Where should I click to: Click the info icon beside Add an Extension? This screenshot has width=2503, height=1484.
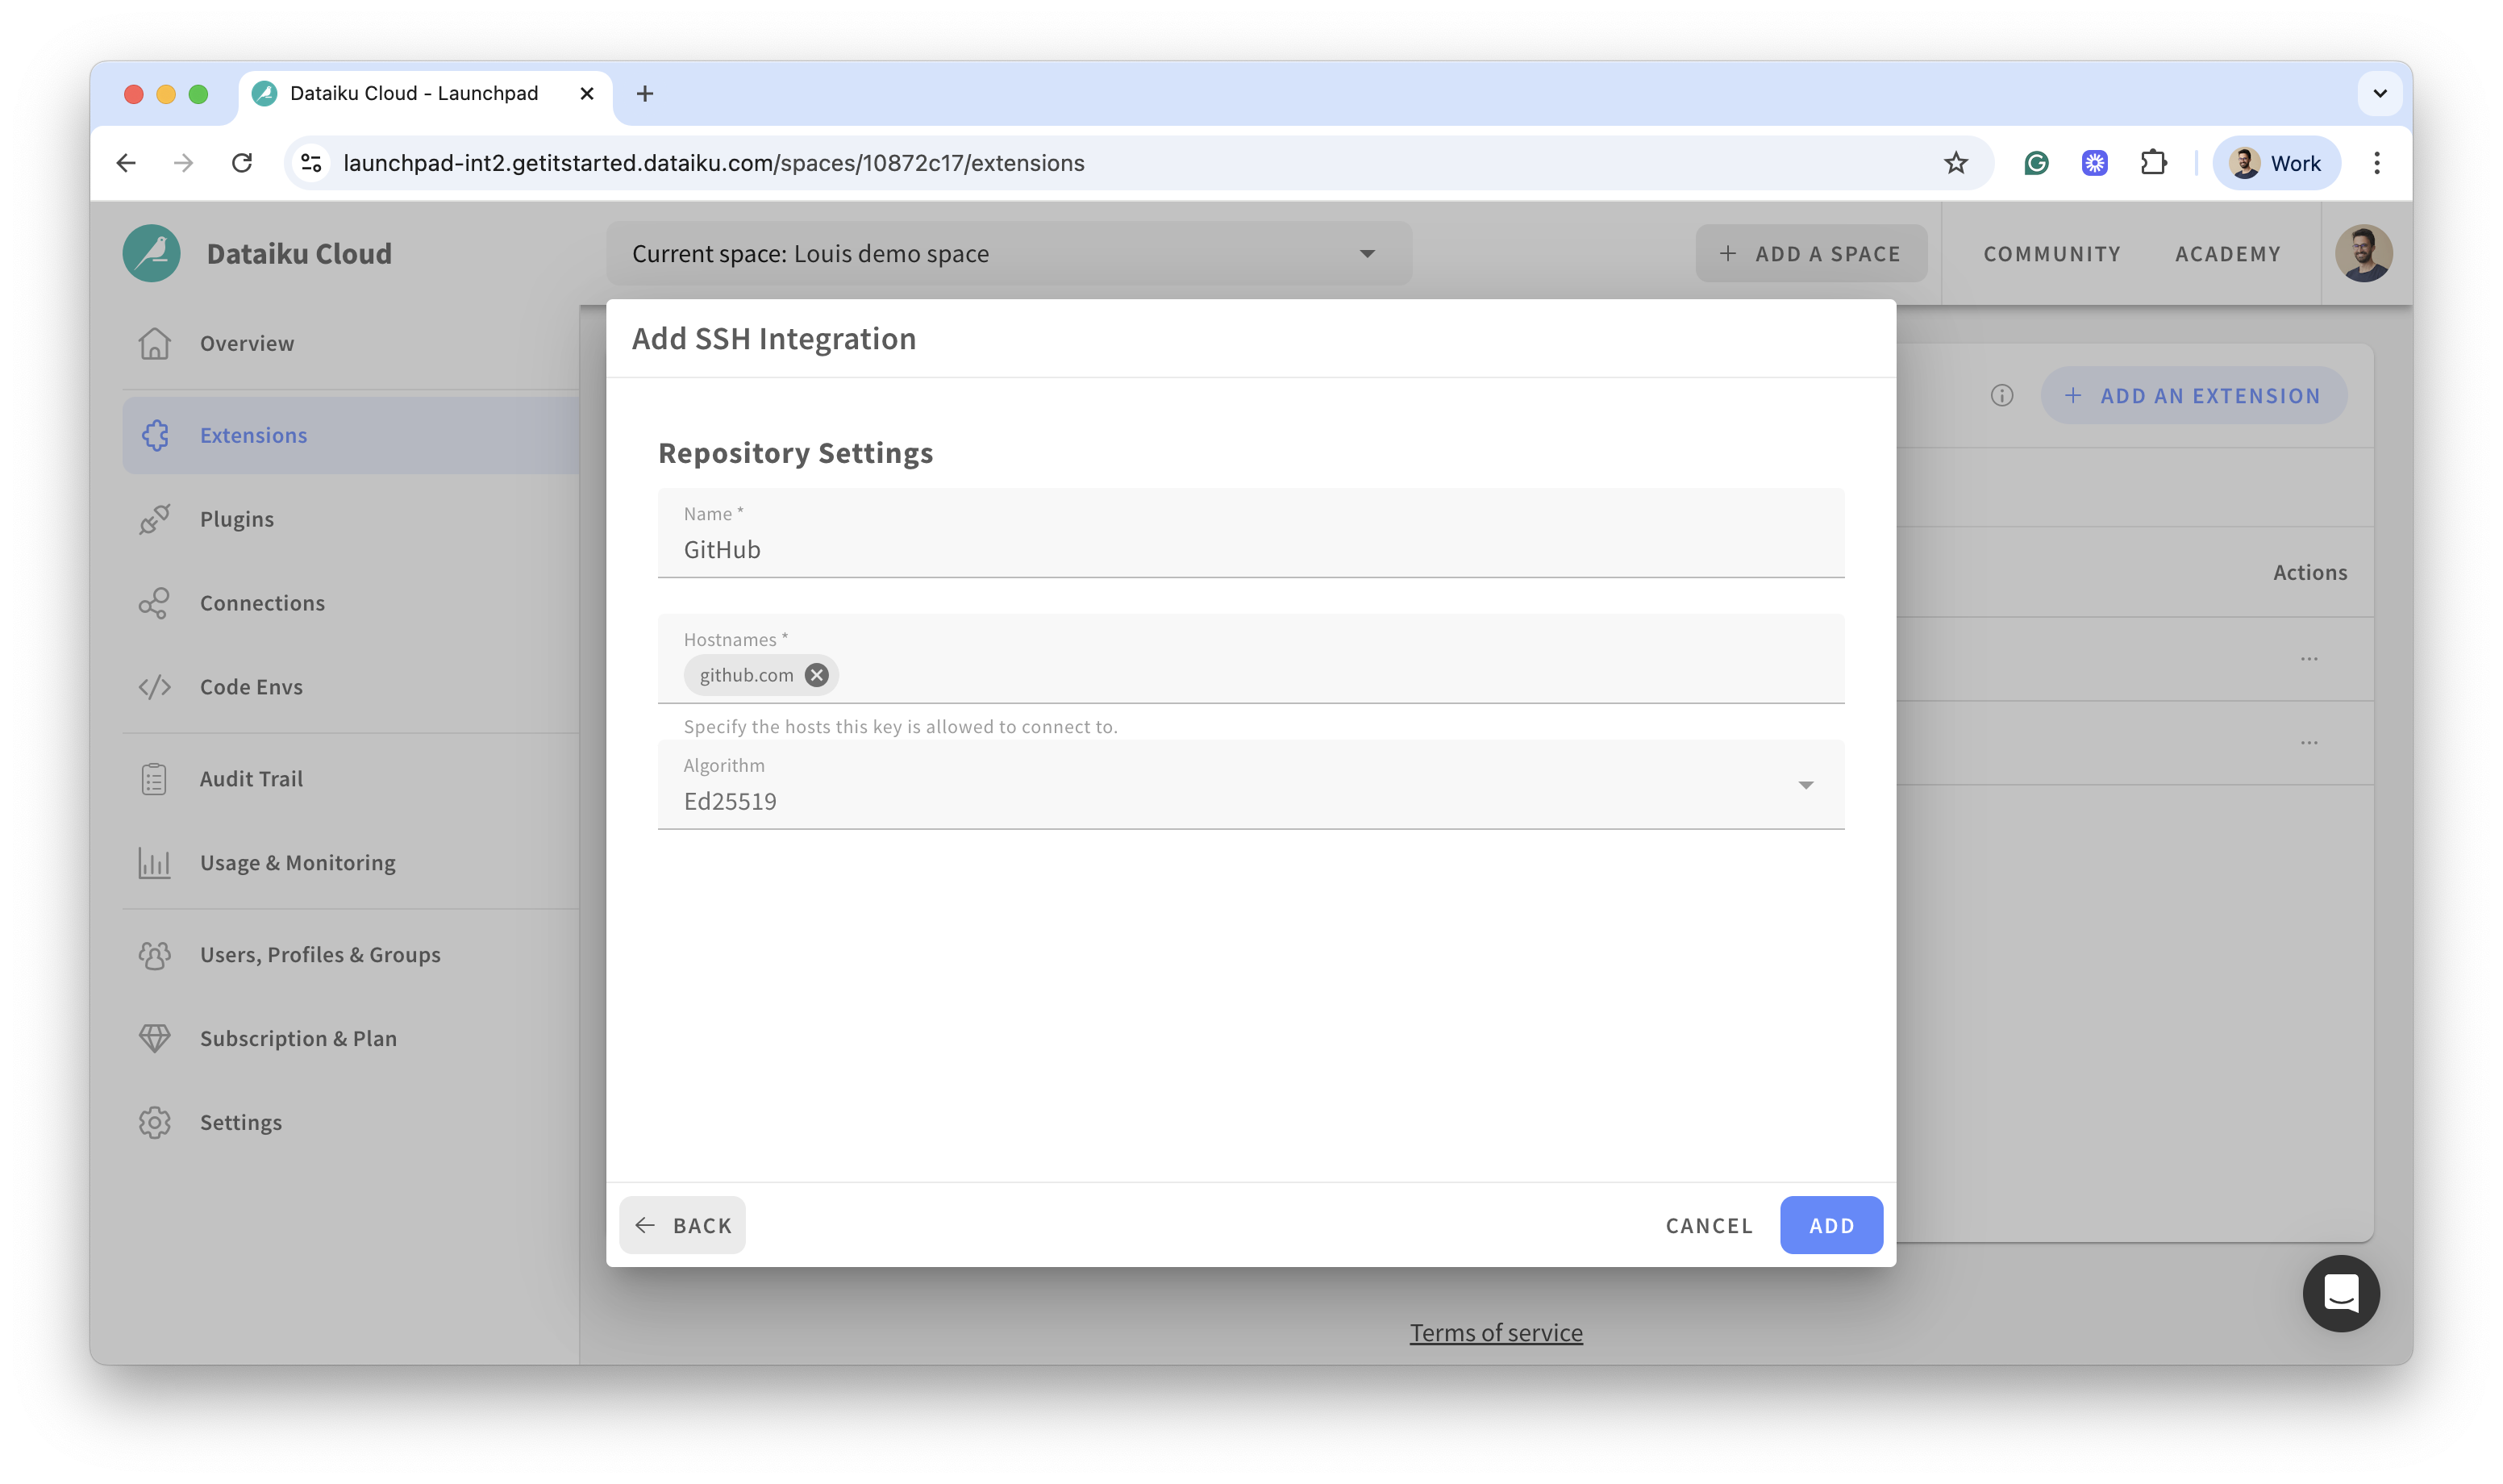[x=2001, y=396]
